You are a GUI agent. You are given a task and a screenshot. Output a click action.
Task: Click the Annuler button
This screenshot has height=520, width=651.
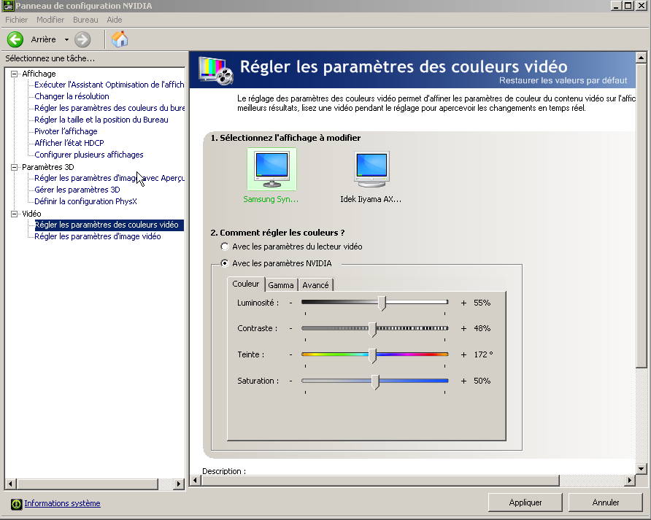(x=605, y=502)
